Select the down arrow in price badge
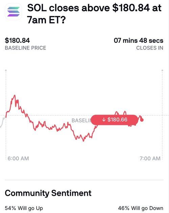The image size is (169, 213). 104,120
